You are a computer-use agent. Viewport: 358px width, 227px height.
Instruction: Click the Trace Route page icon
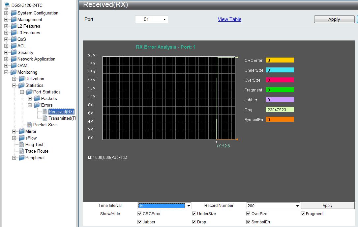coord(21,151)
